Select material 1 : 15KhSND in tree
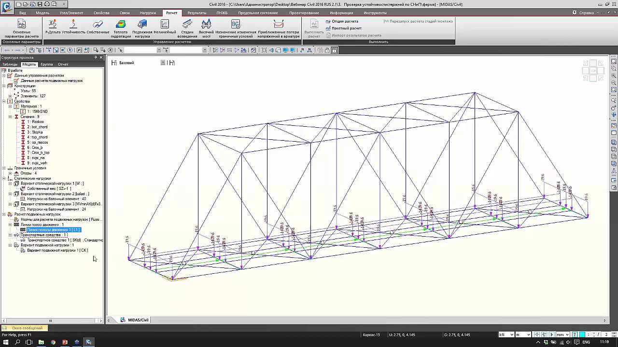 [x=37, y=111]
